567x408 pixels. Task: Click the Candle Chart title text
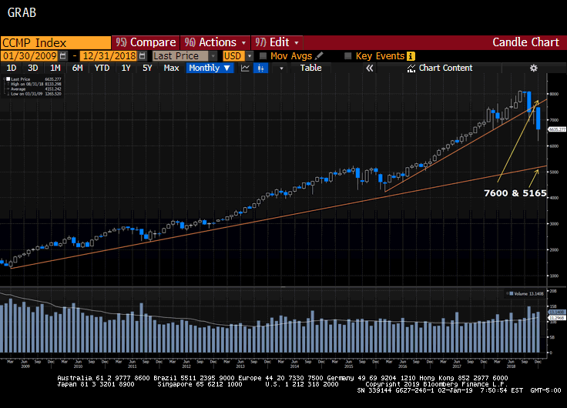tap(525, 42)
